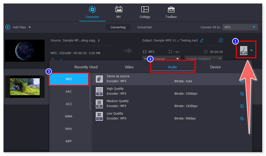Open the MV section icon

pyautogui.click(x=118, y=9)
